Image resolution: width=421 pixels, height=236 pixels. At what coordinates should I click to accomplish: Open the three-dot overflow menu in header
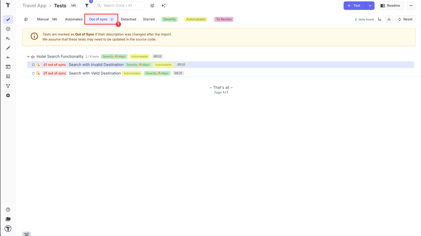pyautogui.click(x=411, y=6)
